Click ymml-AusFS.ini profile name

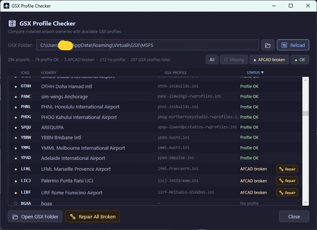174,147
